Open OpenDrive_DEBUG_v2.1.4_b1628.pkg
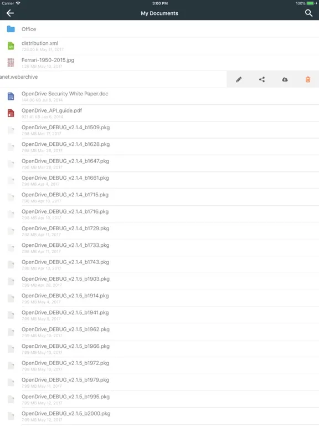This screenshot has height=426, width=319. point(159,147)
